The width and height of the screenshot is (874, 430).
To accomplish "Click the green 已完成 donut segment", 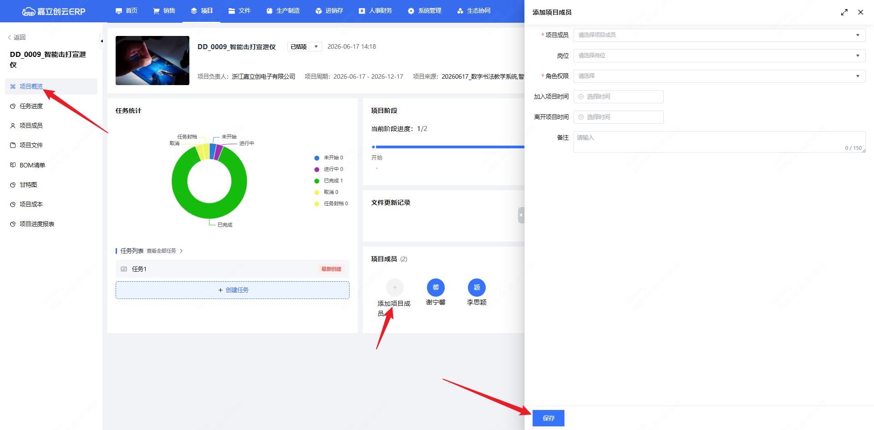I will pyautogui.click(x=209, y=211).
